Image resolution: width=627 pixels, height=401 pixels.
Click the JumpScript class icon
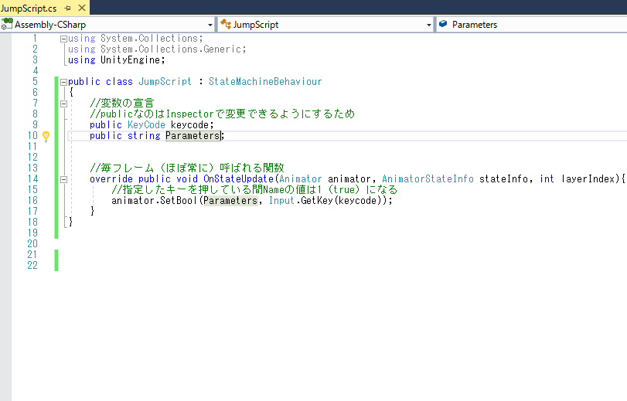click(226, 24)
